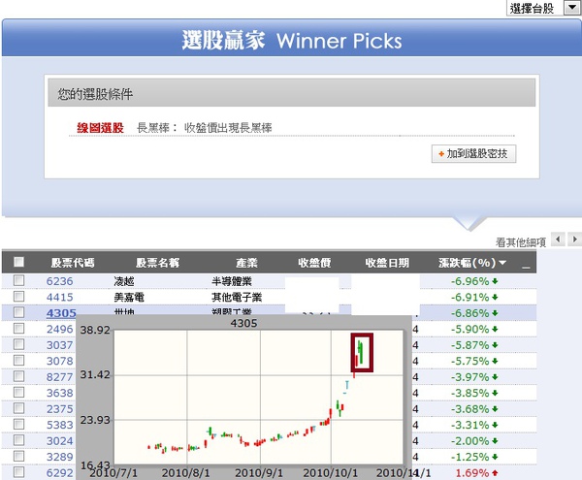This screenshot has height=480, width=582.
Task: Click the -3.31% change value
Action: point(469,425)
